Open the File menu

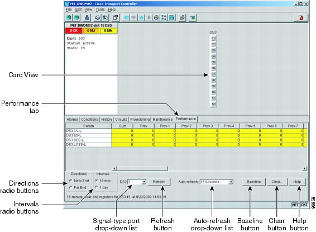click(x=69, y=10)
